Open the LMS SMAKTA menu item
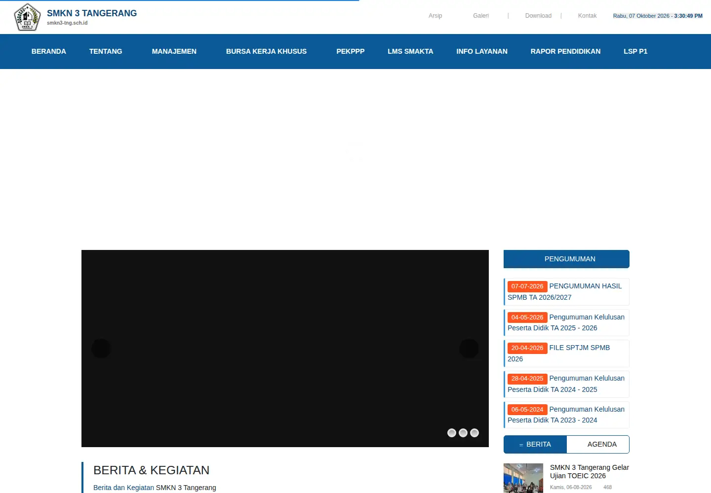Screen dimensions: 711x493 pyautogui.click(x=410, y=51)
